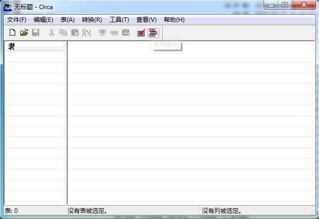Image resolution: width=319 pixels, height=219 pixels.
Task: Click the Merge Module toolbar icon
Action: click(x=153, y=33)
